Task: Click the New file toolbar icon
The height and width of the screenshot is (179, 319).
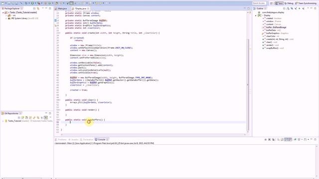Action: 2,3
